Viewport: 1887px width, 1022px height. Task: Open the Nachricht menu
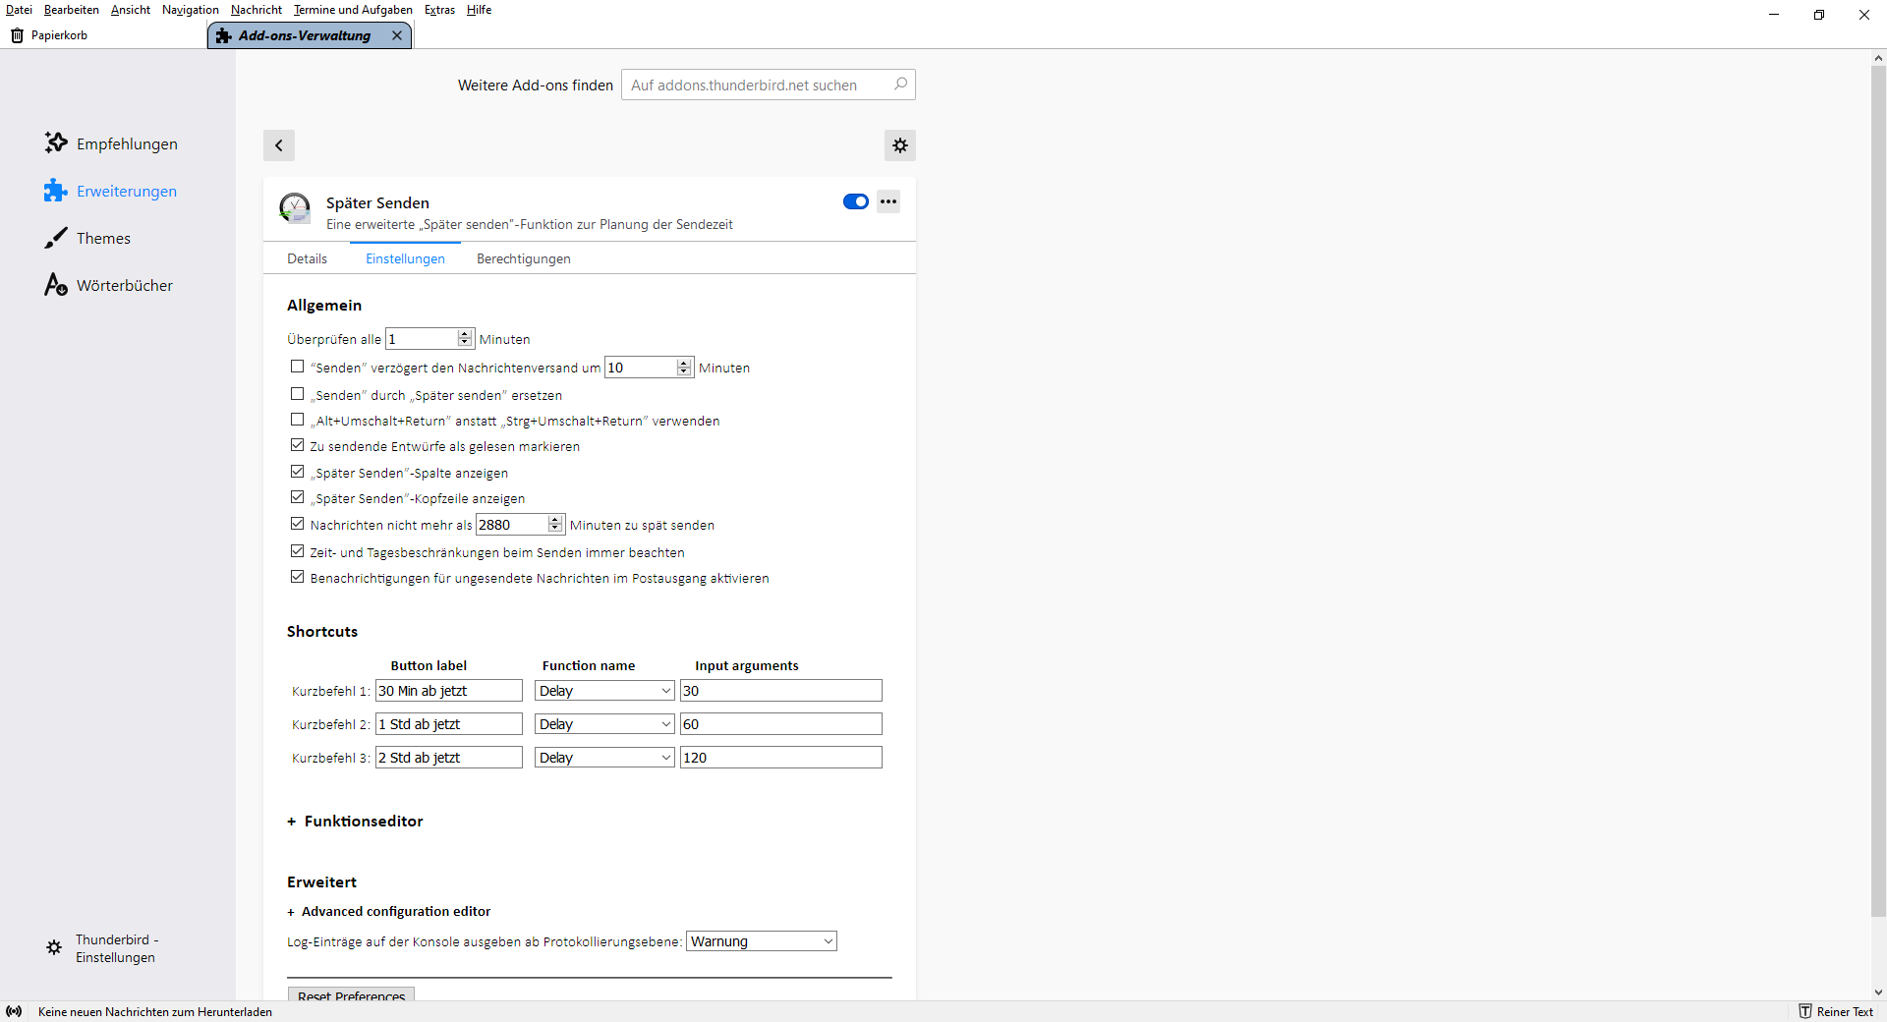coord(257,10)
